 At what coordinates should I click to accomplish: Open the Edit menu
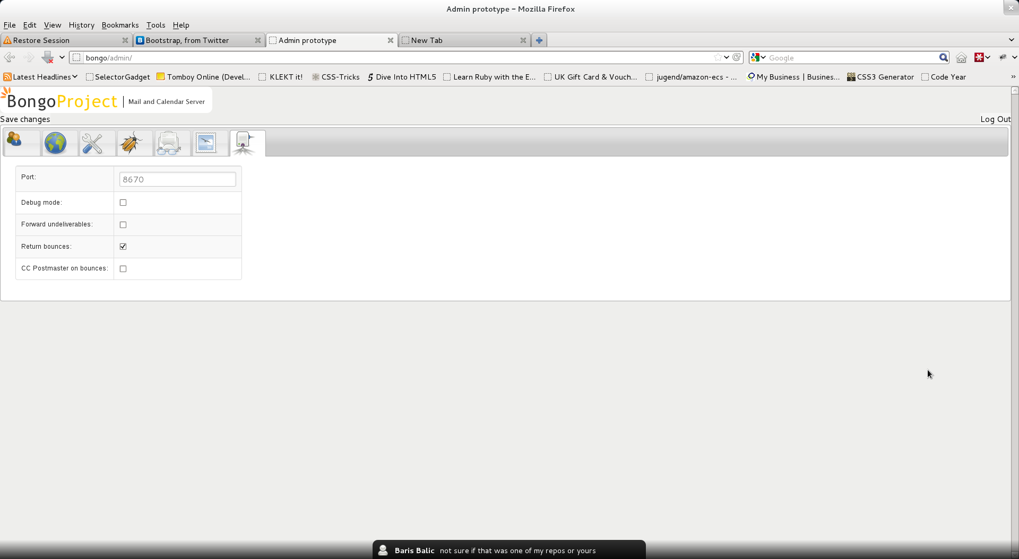click(x=30, y=25)
